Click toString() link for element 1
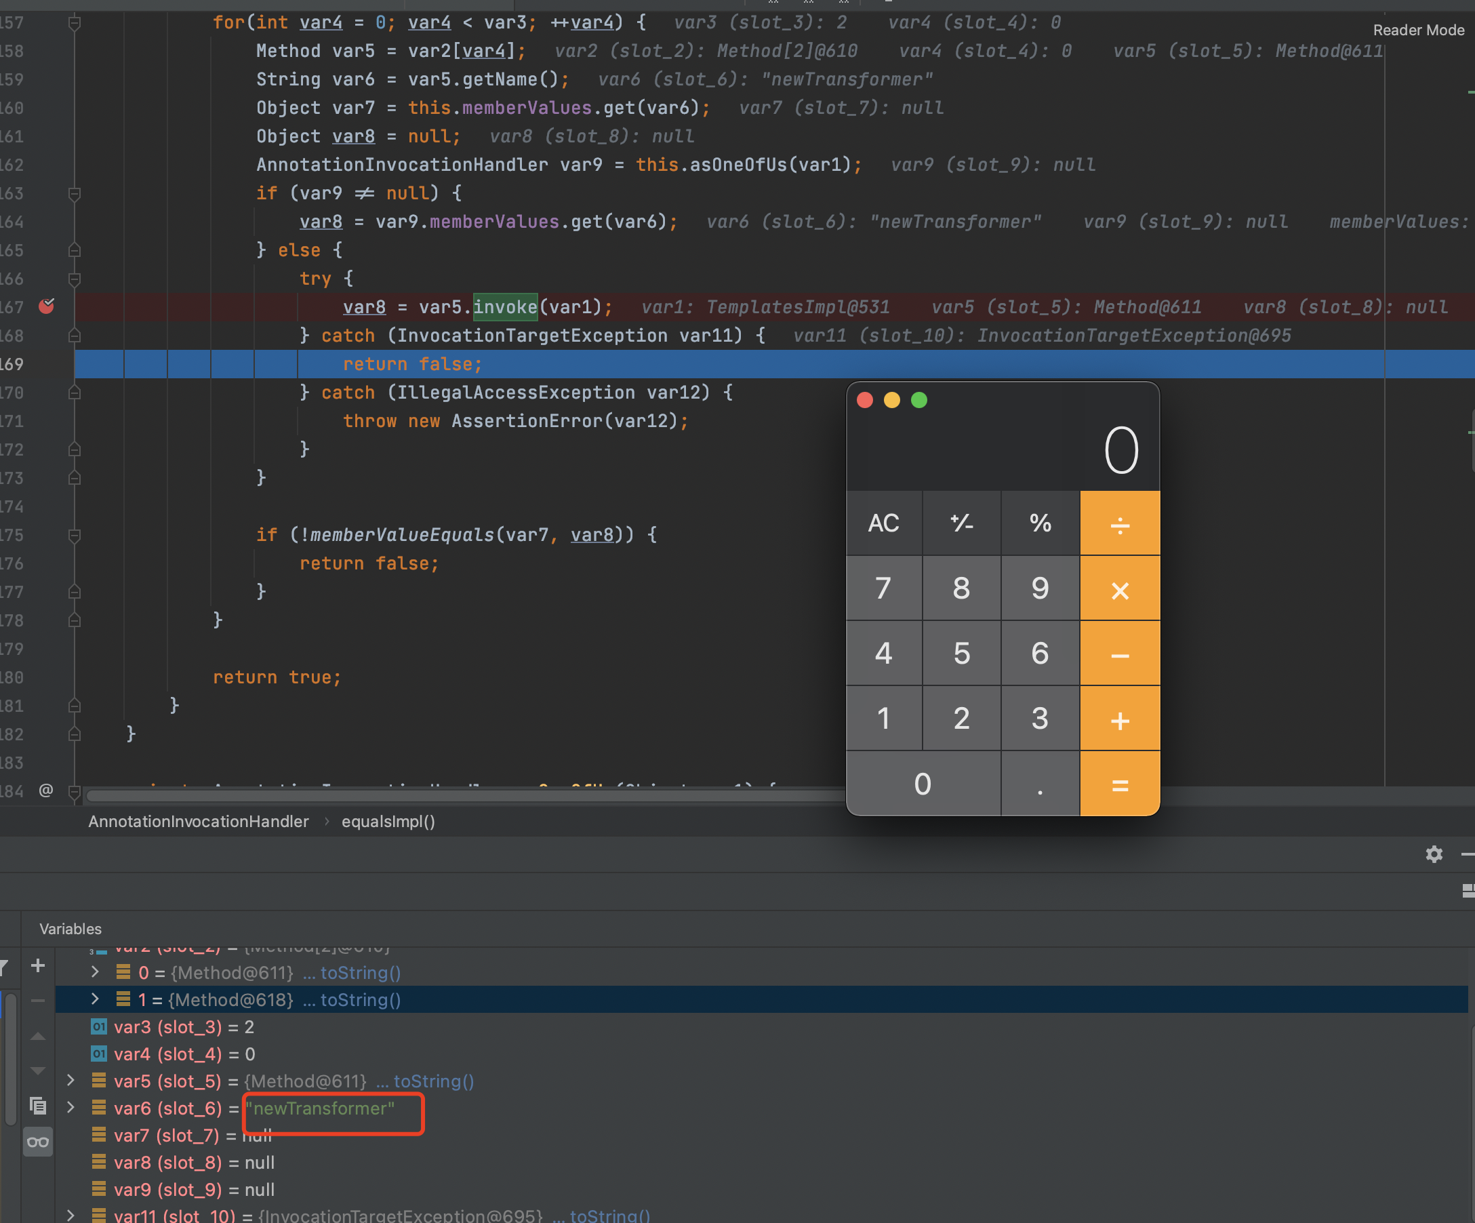 tap(361, 999)
